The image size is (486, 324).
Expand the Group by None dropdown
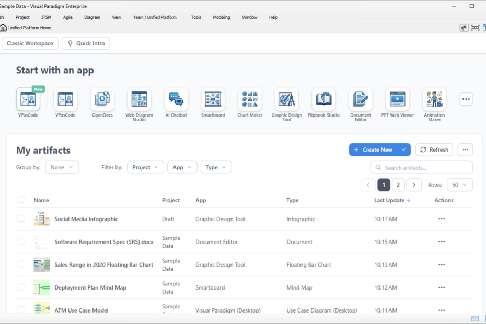[x=62, y=167]
